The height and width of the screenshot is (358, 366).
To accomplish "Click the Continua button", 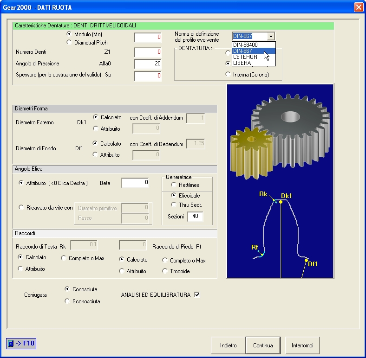I will pos(263,345).
